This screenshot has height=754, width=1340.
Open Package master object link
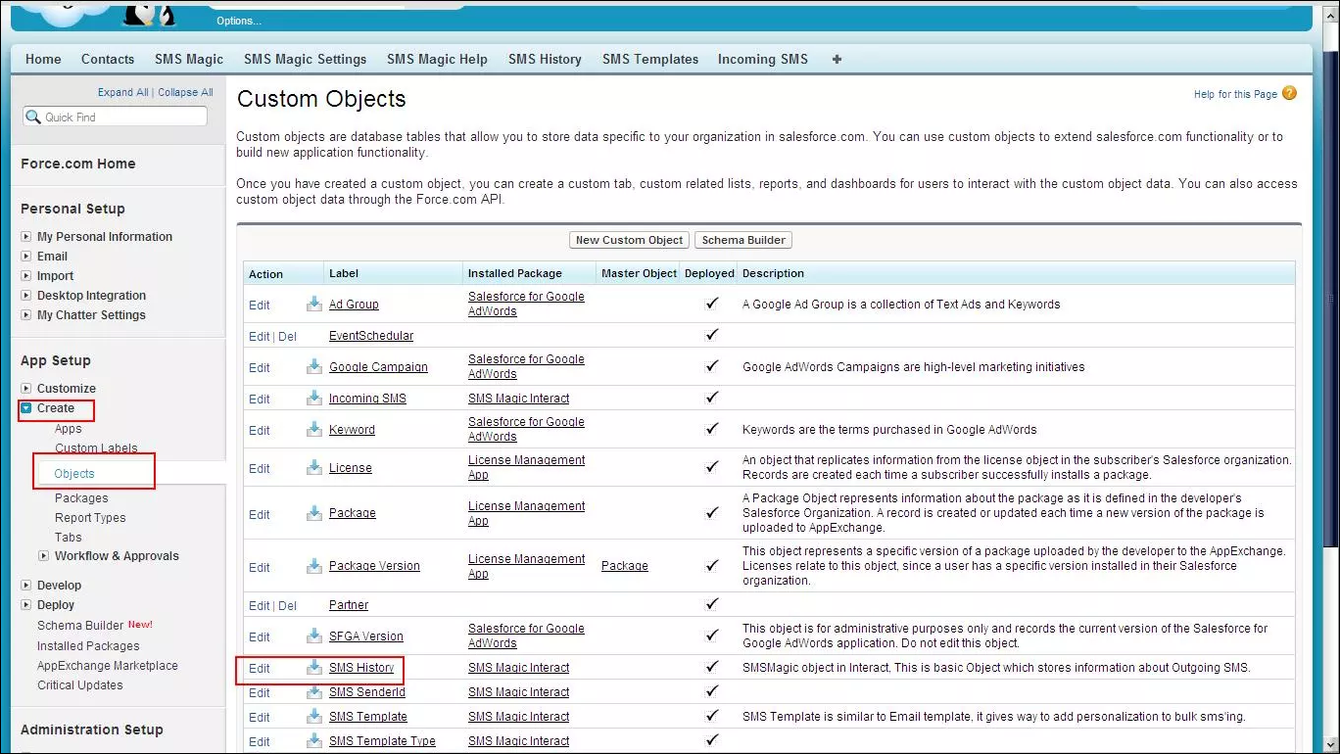tap(625, 566)
